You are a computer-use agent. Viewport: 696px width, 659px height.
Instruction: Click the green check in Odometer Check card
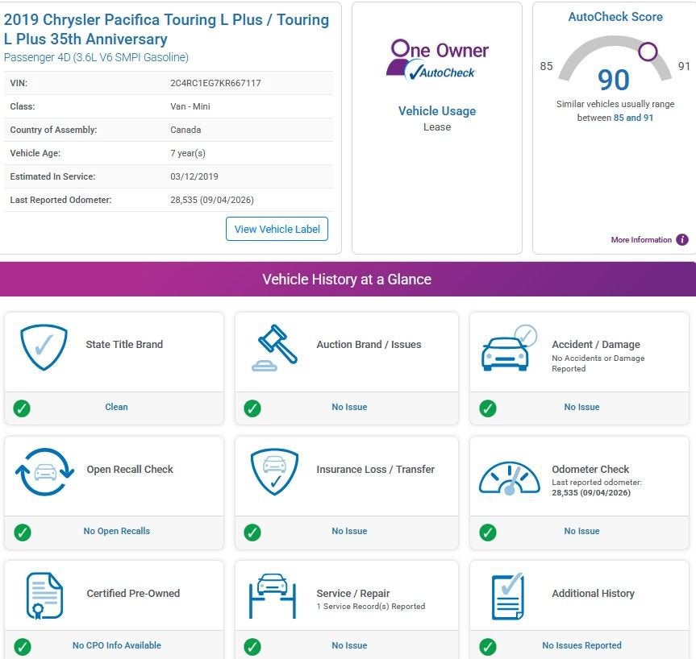(488, 533)
